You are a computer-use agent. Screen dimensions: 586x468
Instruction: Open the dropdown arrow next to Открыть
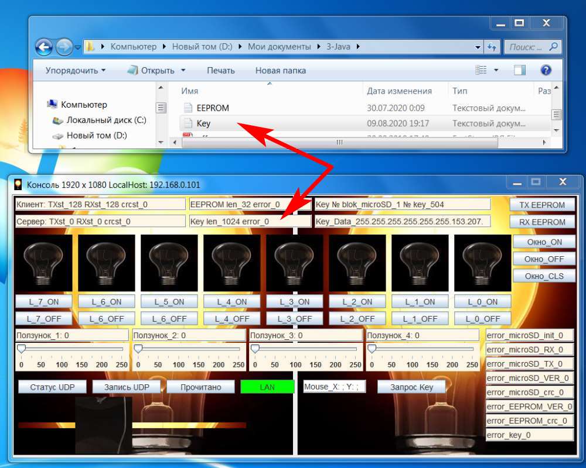click(x=183, y=70)
